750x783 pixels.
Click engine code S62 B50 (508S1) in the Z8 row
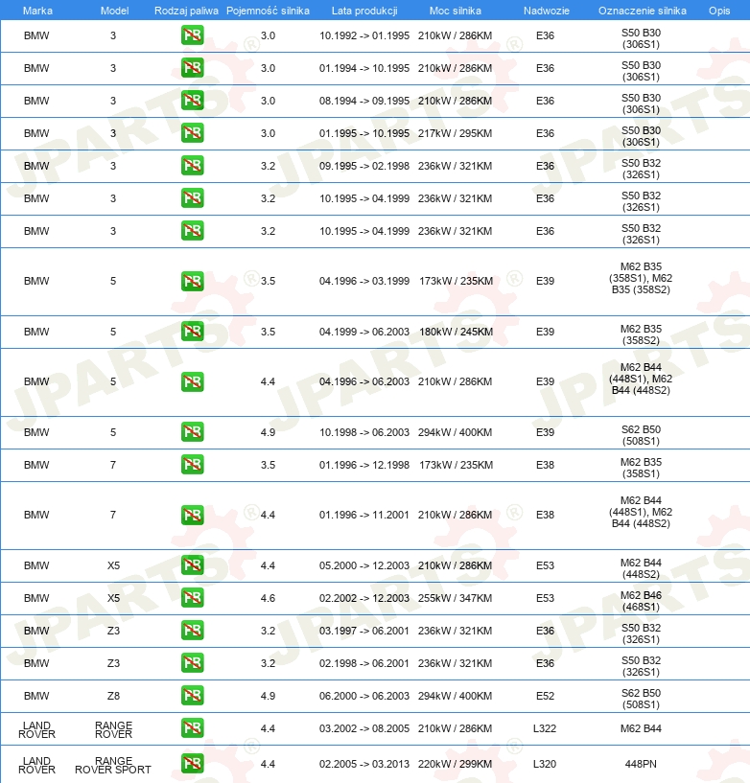coord(641,699)
